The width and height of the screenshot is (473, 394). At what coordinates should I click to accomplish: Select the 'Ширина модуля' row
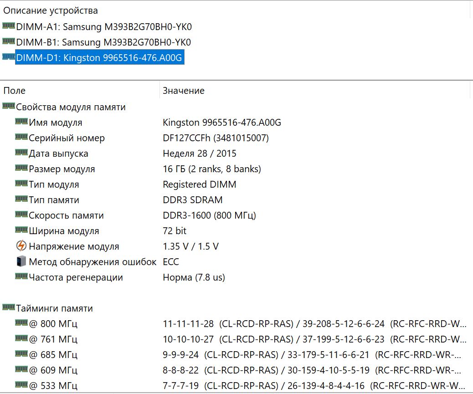click(x=64, y=231)
